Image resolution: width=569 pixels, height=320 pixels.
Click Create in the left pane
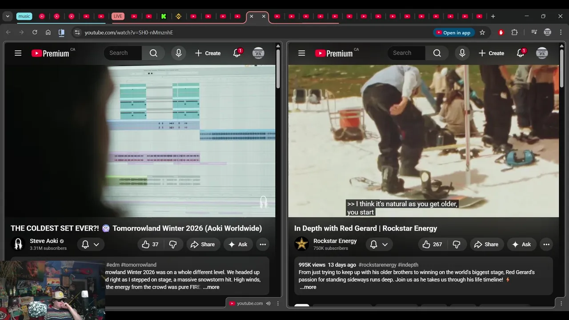pos(208,53)
